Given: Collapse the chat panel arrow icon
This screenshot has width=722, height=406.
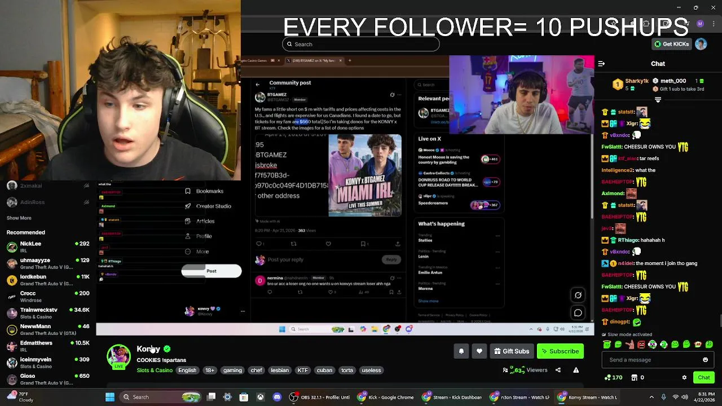Looking at the screenshot, I should pos(601,64).
